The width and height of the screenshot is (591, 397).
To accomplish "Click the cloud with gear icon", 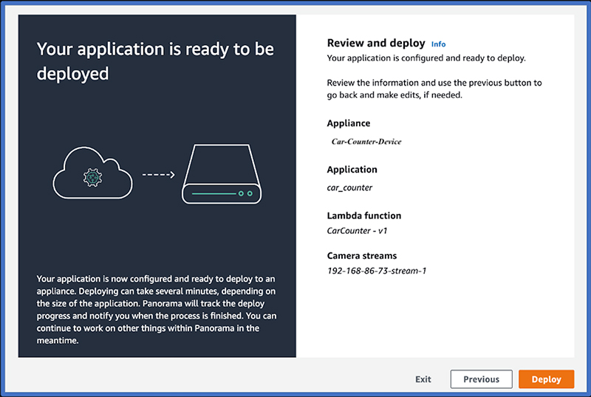I will coord(93,173).
